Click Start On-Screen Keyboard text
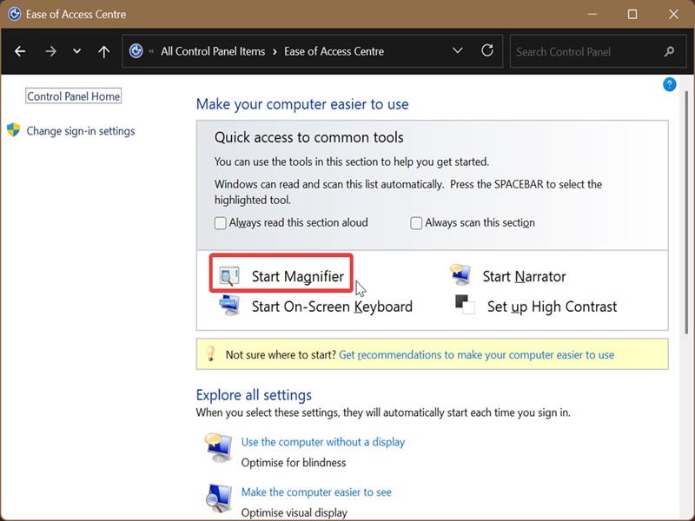Viewport: 695px width, 521px height. (332, 307)
